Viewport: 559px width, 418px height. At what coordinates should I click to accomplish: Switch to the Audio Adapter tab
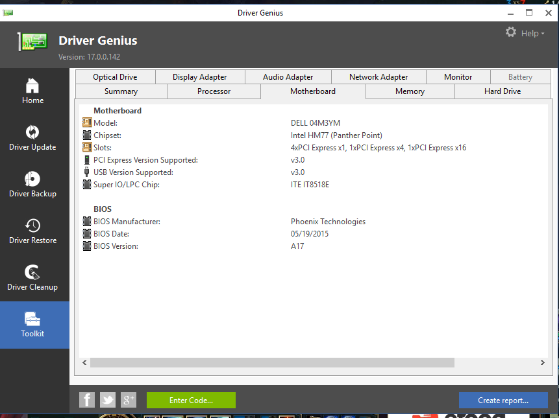tap(288, 77)
